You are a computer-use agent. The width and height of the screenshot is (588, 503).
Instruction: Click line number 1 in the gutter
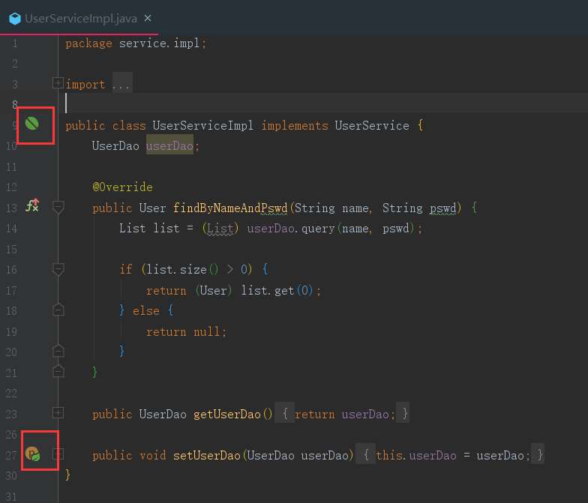15,43
